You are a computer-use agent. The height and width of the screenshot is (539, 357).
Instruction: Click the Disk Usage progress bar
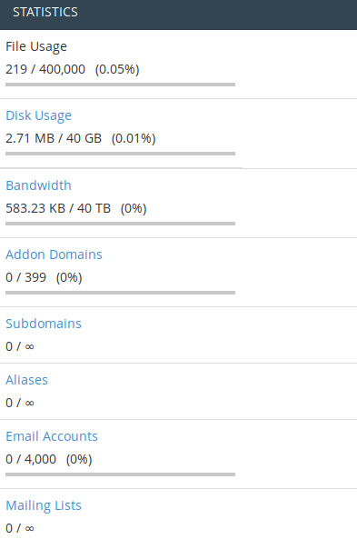[120, 154]
